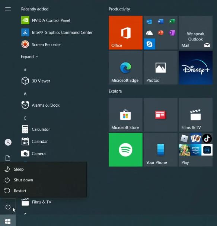This screenshot has height=226, width=217.
Task: Launch Outlook from the Office folder tile
Action: pyautogui.click(x=149, y=22)
